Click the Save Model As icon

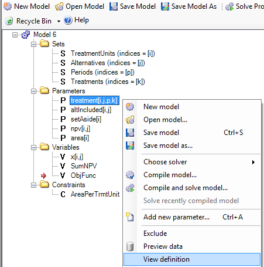165,6
